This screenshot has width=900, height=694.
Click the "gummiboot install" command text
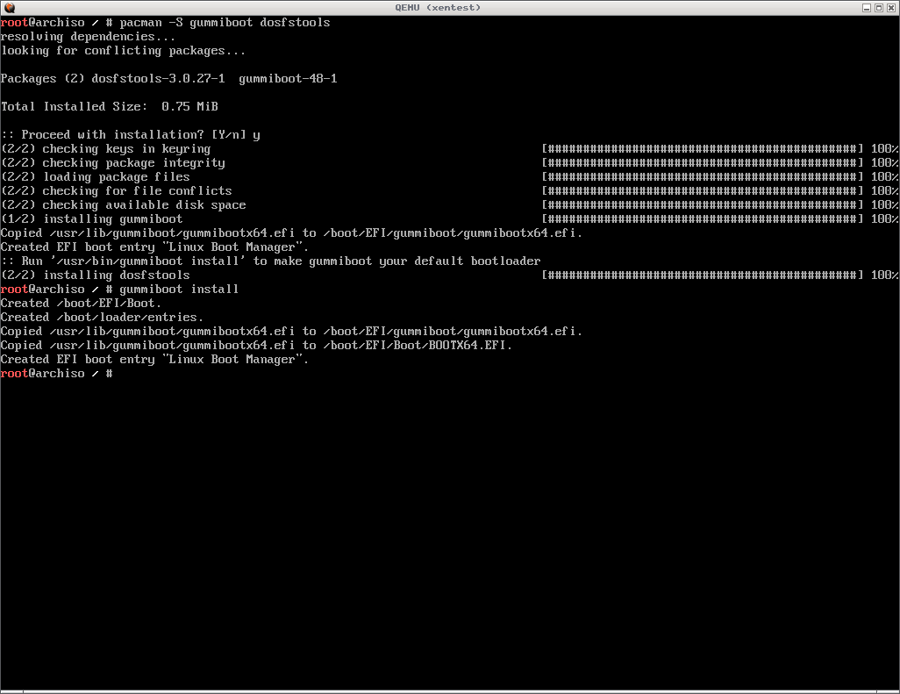179,289
